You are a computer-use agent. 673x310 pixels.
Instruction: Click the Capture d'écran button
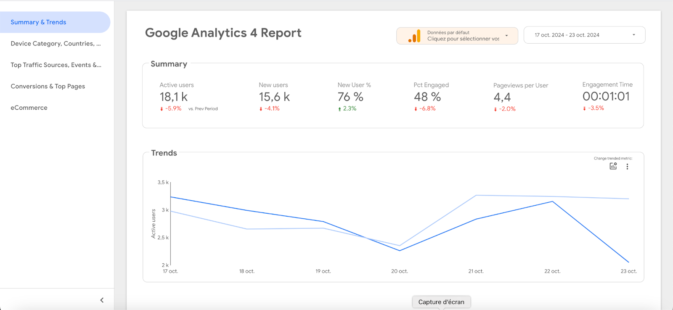[441, 302]
